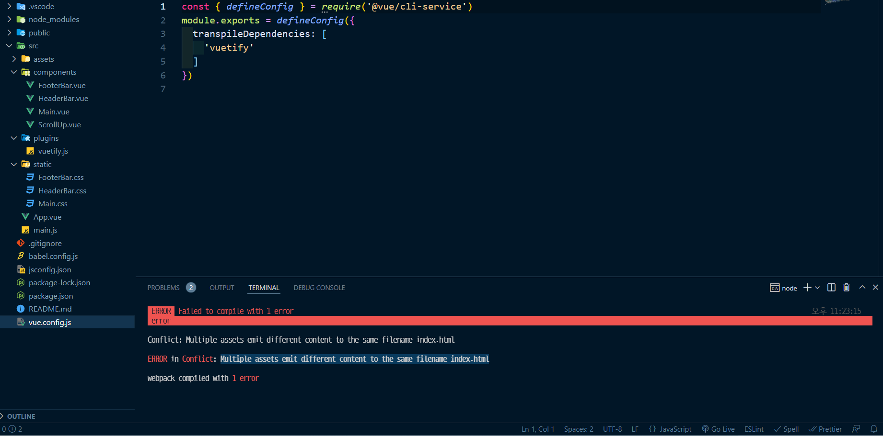Image resolution: width=883 pixels, height=436 pixels.
Task: Toggle ESLint in the status bar
Action: [754, 429]
